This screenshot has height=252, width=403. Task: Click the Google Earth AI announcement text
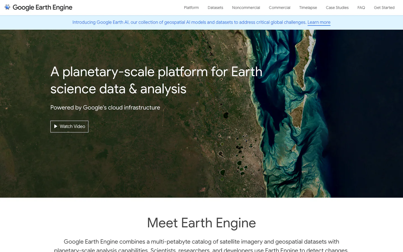coord(189,22)
